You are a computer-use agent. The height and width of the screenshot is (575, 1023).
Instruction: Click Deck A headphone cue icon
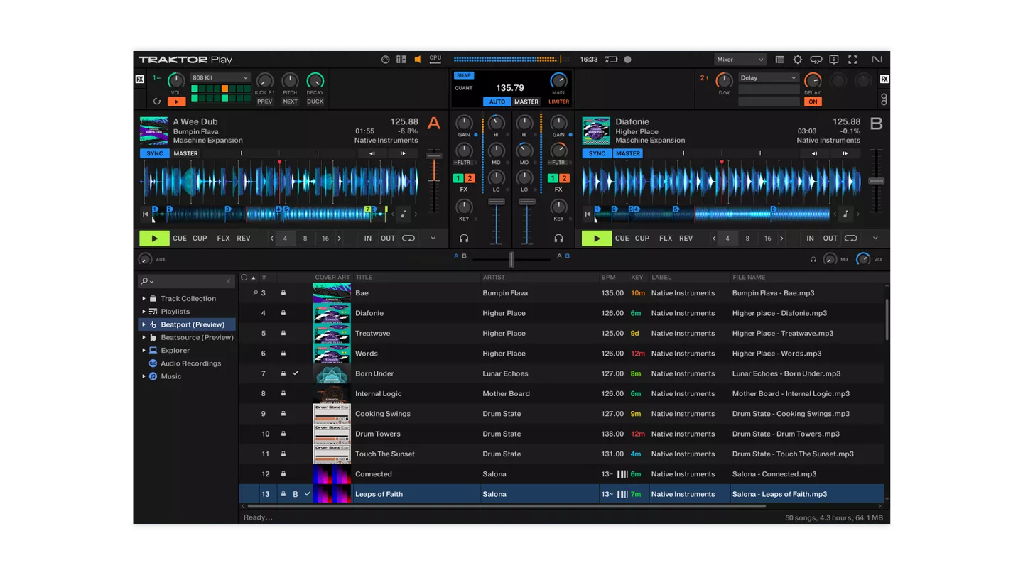tap(464, 239)
